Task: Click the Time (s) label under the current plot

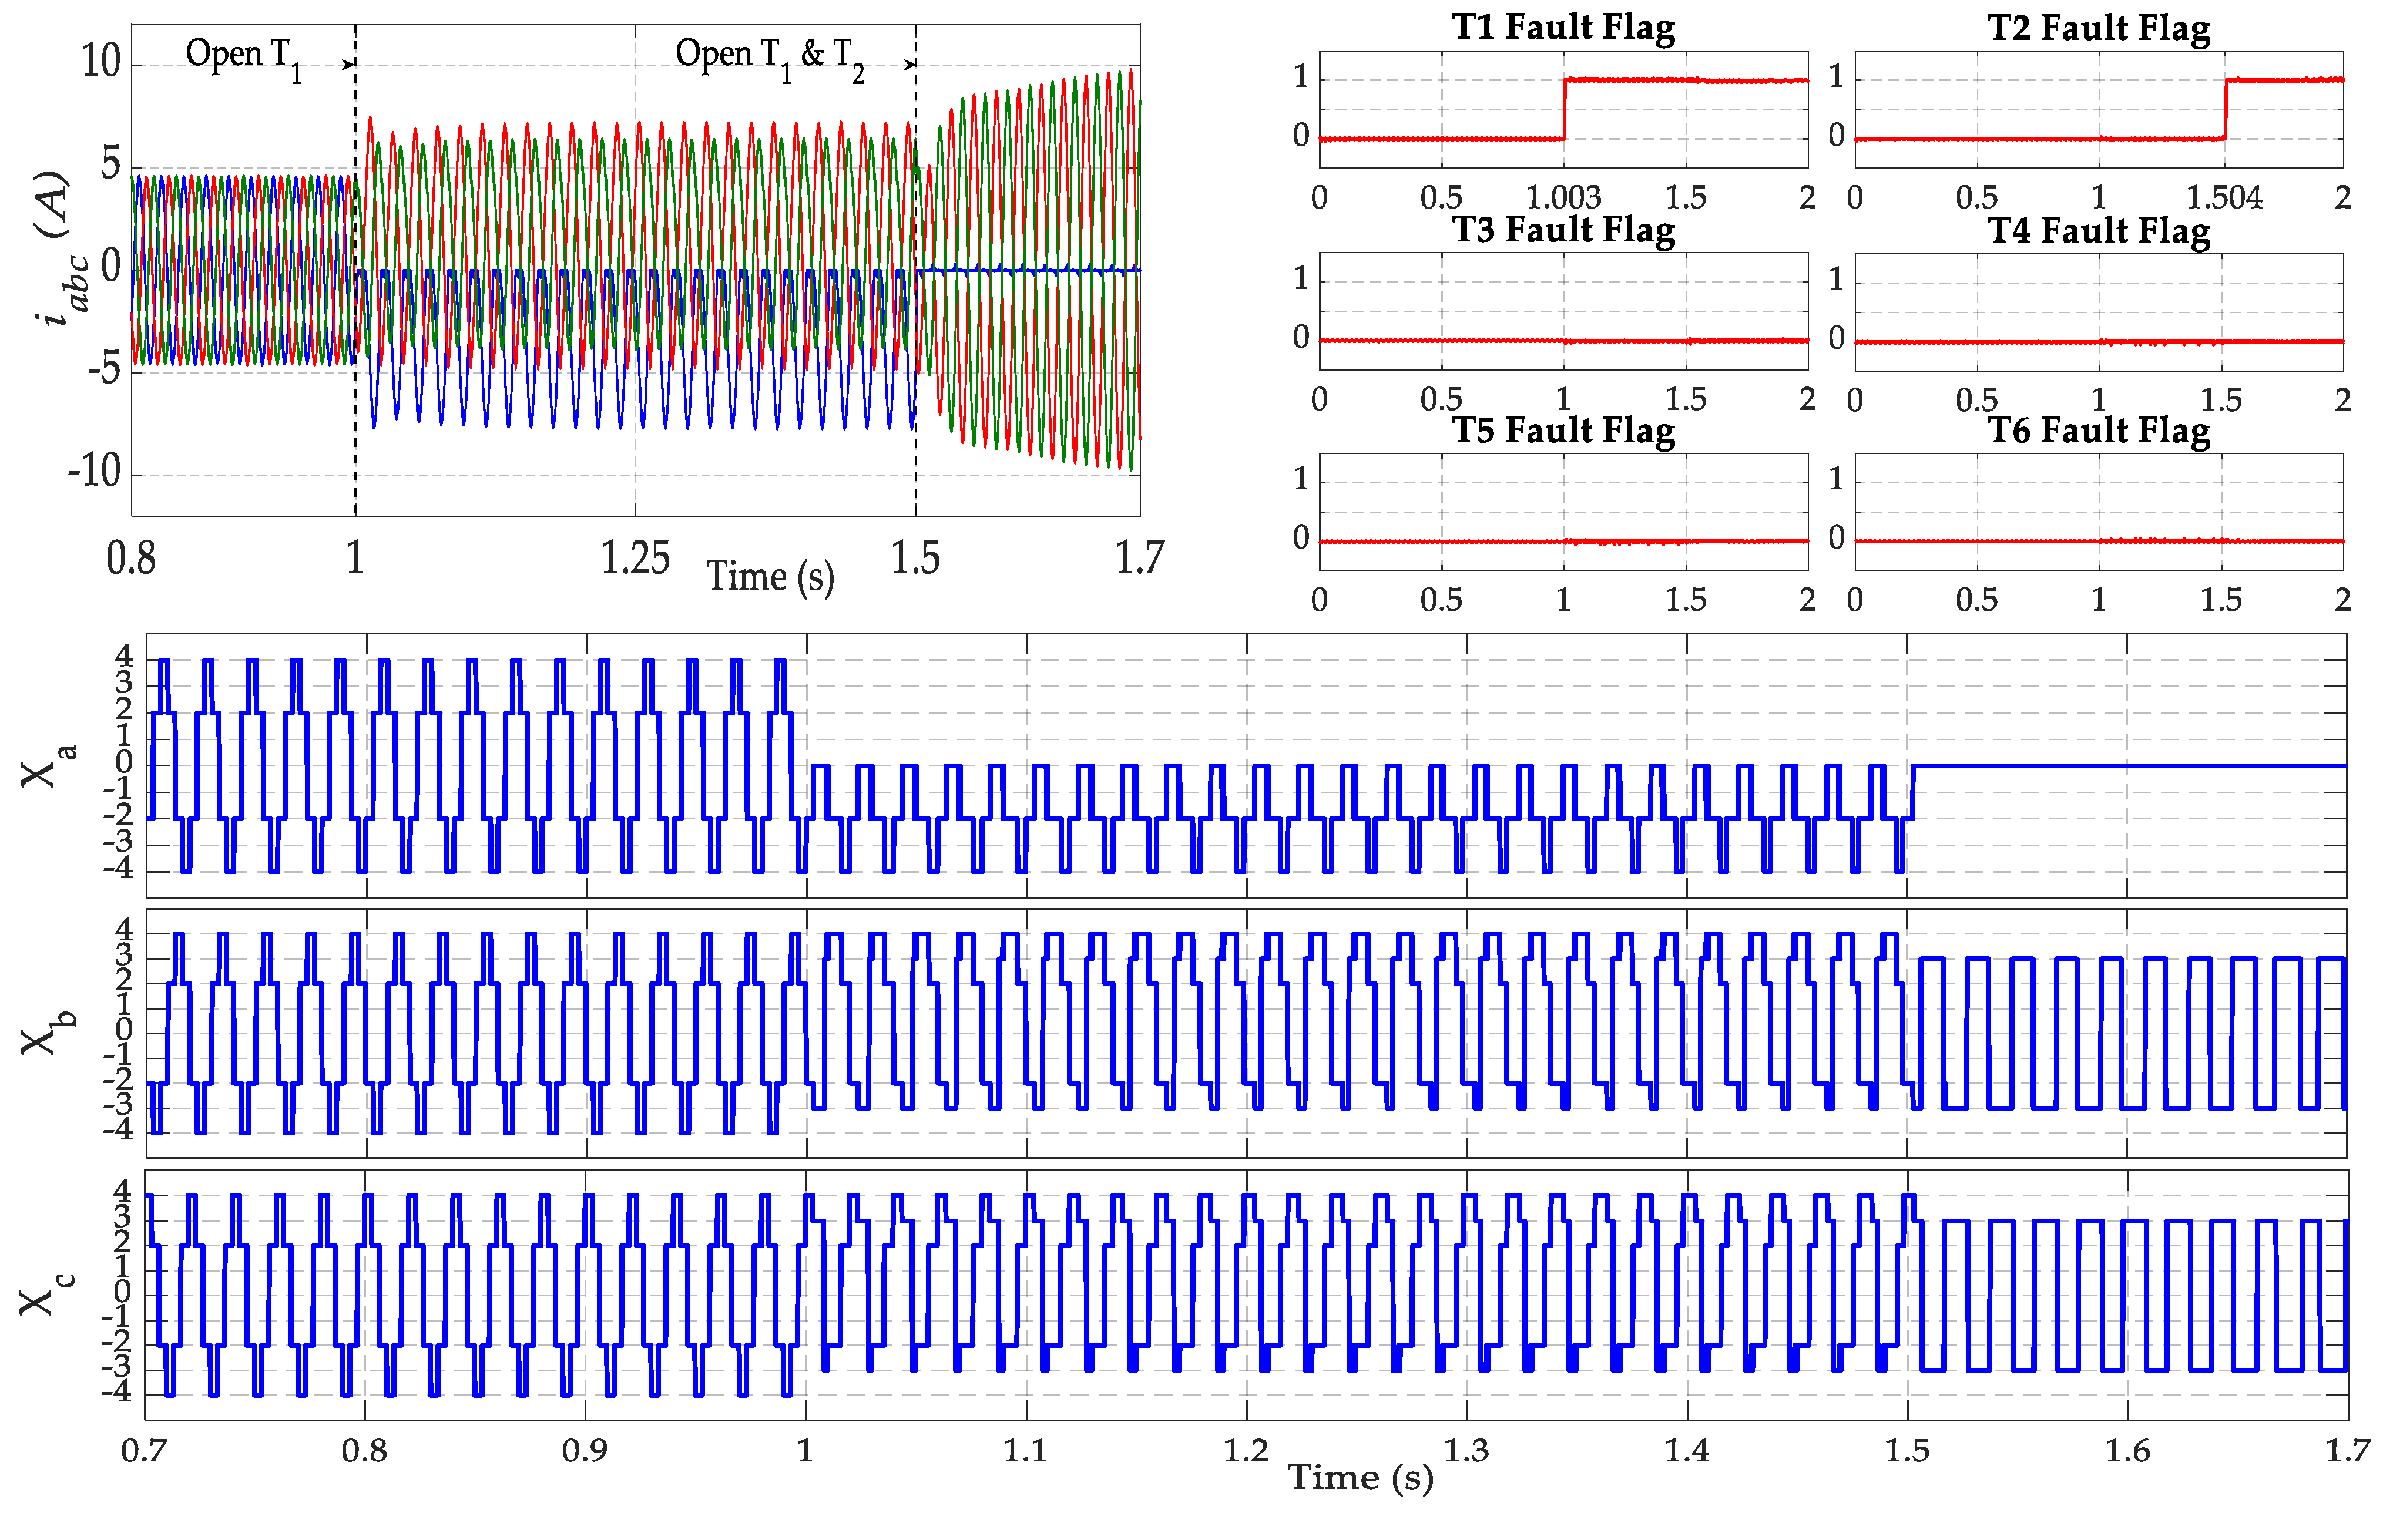Action: point(770,576)
